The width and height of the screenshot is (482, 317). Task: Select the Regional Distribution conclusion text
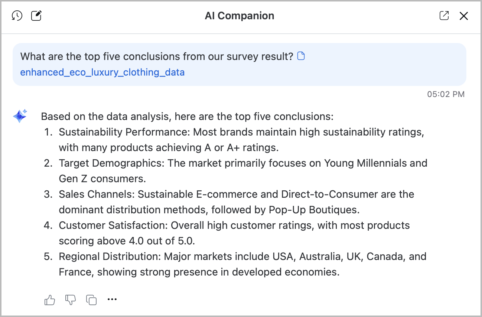click(242, 264)
